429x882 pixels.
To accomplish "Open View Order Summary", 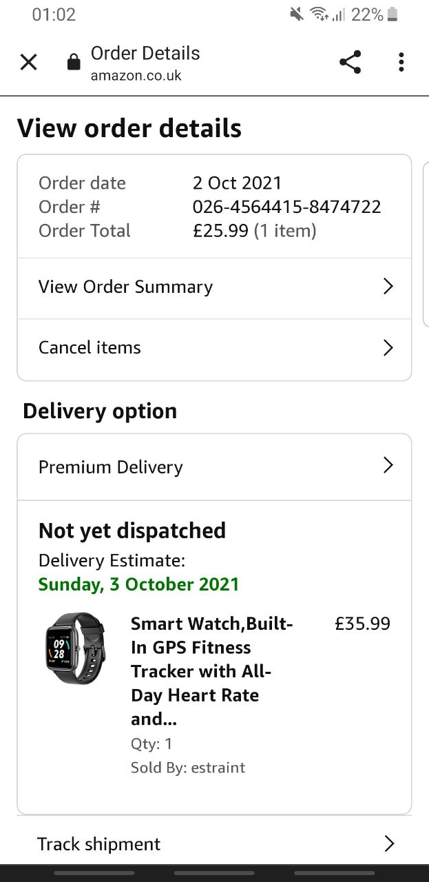I will click(125, 287).
